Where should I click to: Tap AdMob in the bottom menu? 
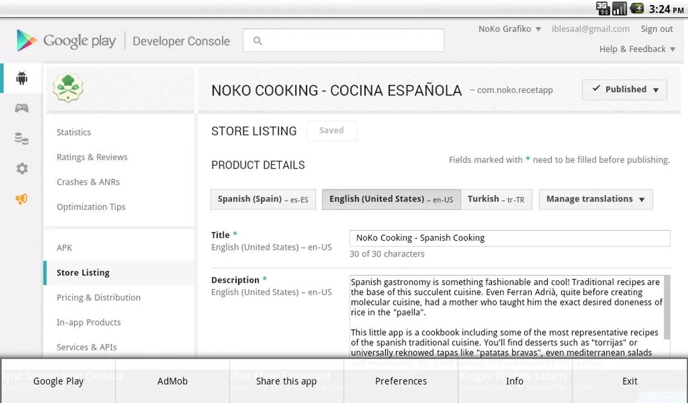pos(173,381)
